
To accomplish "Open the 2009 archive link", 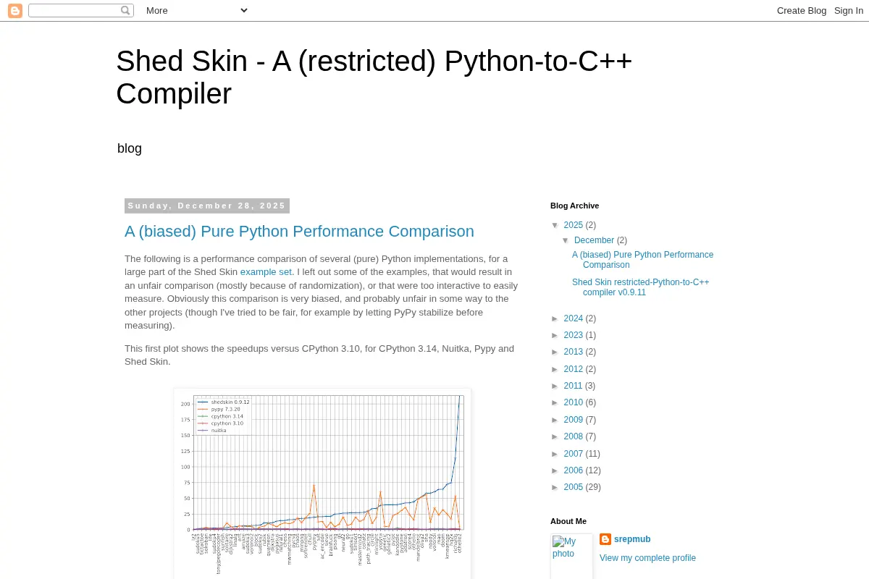I will click(x=574, y=420).
